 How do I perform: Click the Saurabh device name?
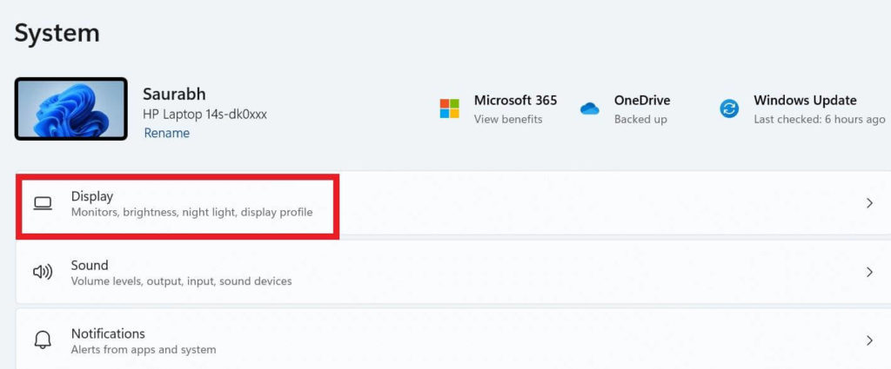[174, 94]
